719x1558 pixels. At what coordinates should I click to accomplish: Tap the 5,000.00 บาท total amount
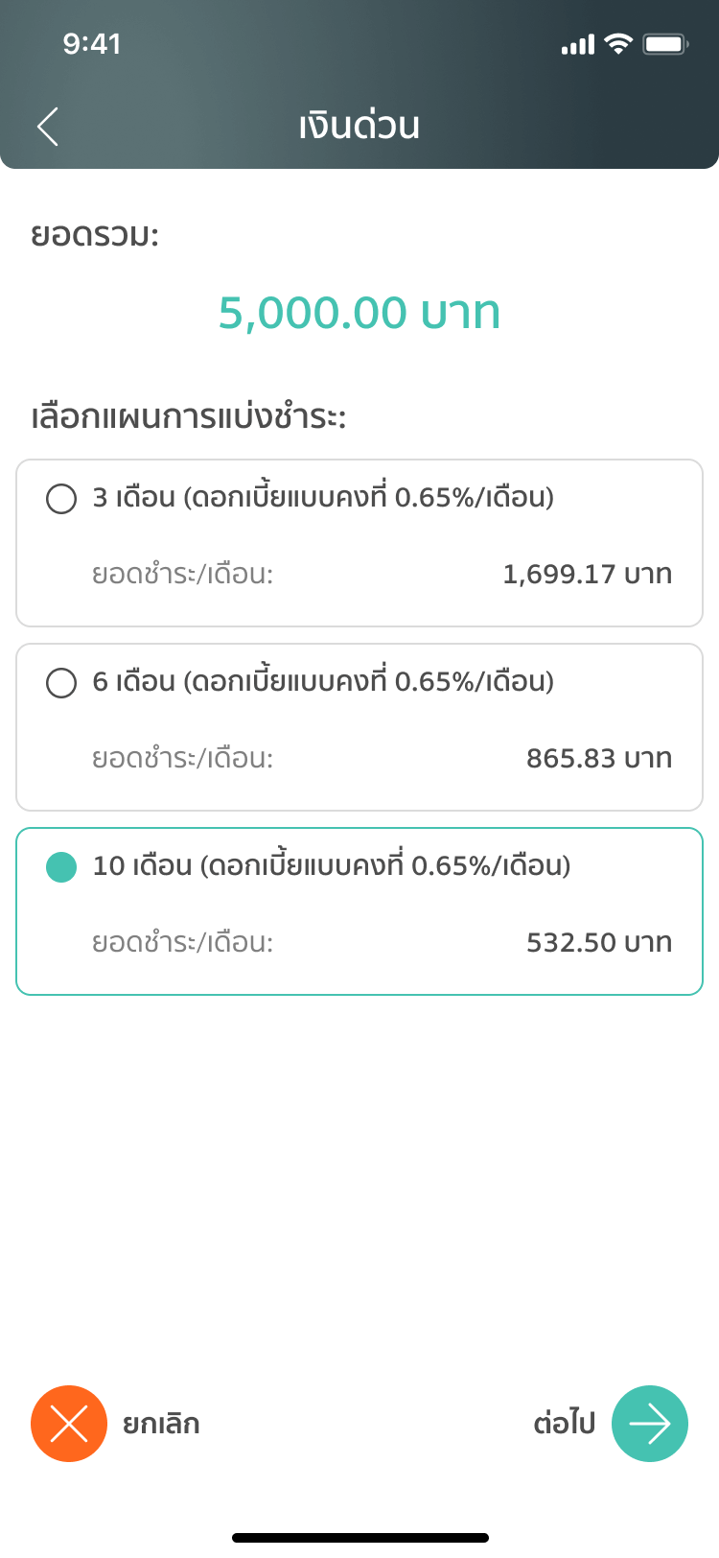[x=359, y=313]
